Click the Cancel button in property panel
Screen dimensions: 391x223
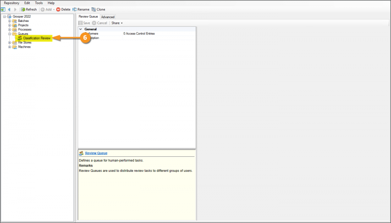coord(100,23)
